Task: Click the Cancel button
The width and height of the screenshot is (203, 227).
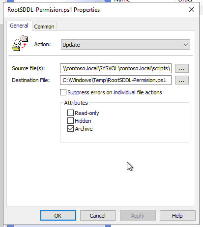Action: 98,216
